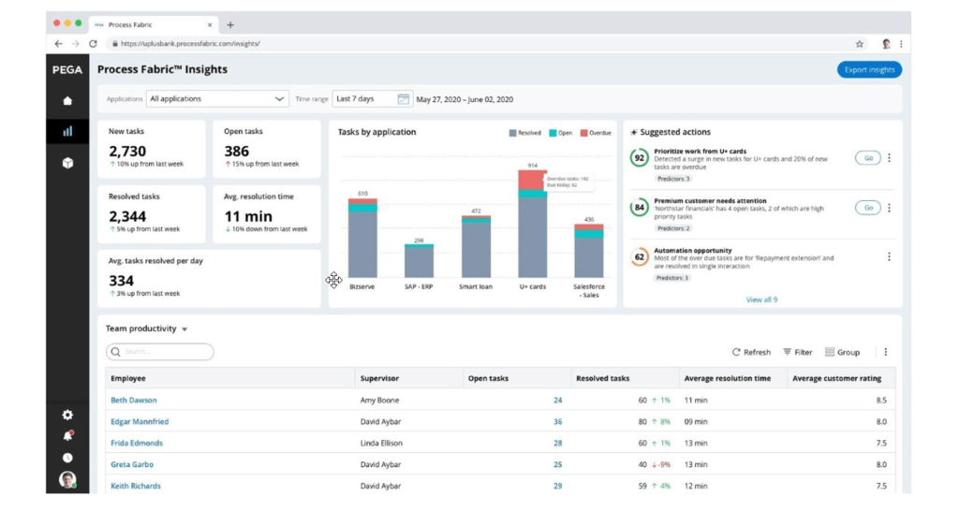Click the Resolved legend color swatch
This screenshot has width=959, height=511.
[512, 133]
